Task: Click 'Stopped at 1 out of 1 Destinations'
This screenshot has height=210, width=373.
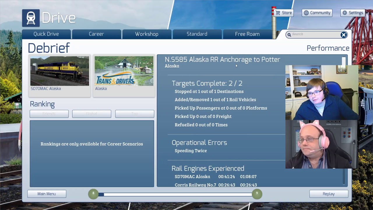Action: [x=209, y=92]
